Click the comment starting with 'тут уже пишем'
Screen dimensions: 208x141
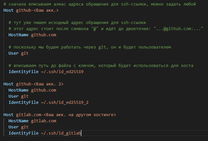(77, 22)
